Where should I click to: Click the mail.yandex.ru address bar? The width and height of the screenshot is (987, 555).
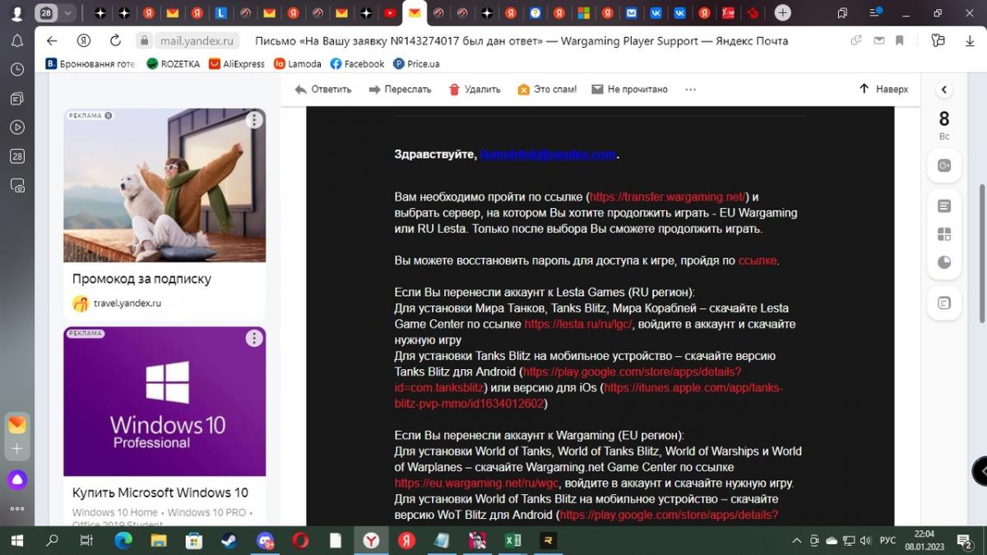pyautogui.click(x=197, y=40)
